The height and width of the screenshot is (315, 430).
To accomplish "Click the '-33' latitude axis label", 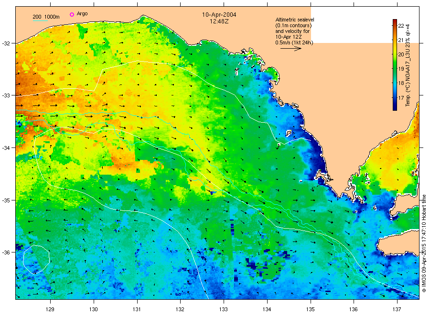I will (6, 95).
